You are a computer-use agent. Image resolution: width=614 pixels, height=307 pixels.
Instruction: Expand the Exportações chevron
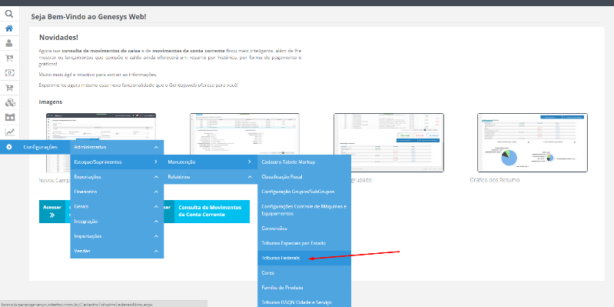pyautogui.click(x=156, y=177)
